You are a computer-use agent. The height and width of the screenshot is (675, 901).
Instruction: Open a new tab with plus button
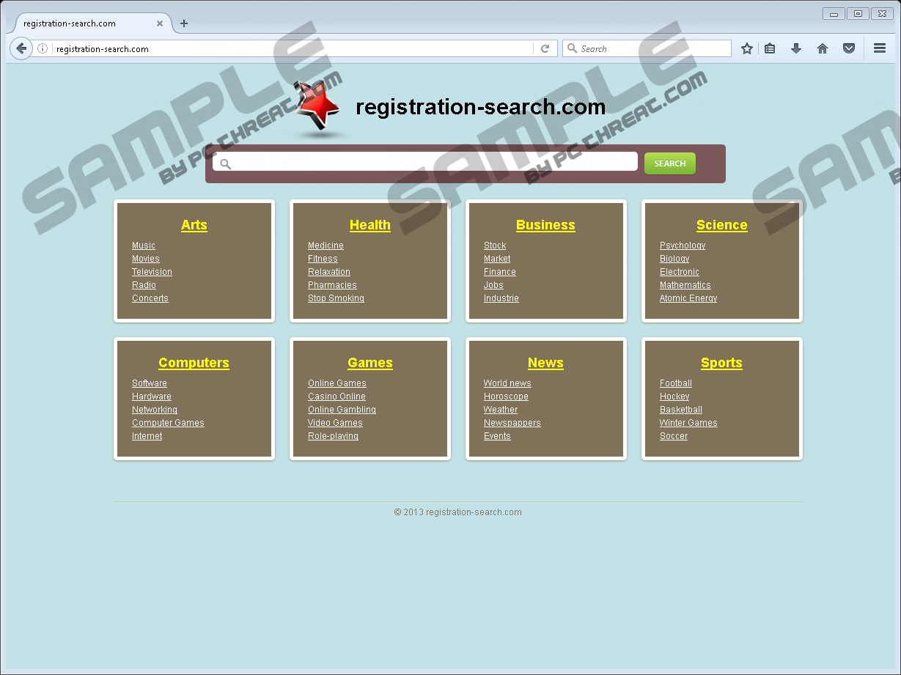click(x=184, y=23)
